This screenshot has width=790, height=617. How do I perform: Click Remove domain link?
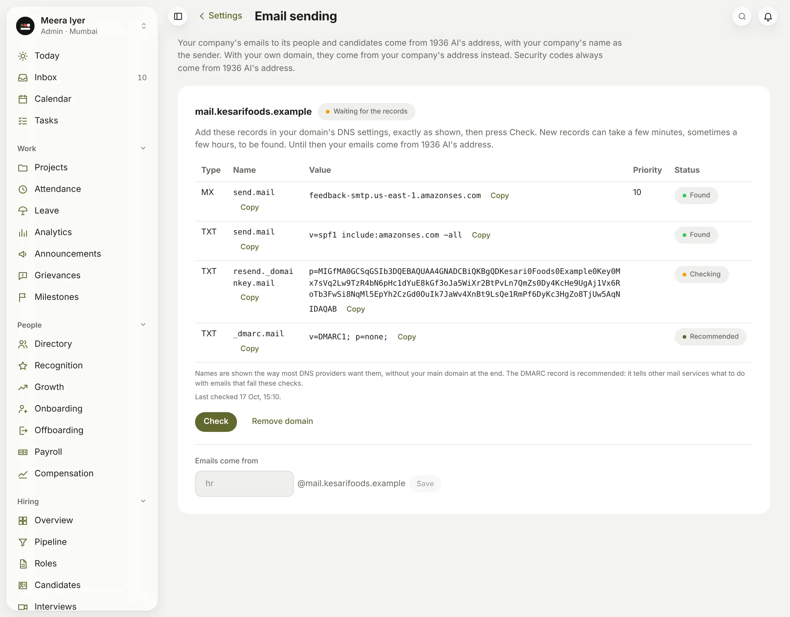282,421
